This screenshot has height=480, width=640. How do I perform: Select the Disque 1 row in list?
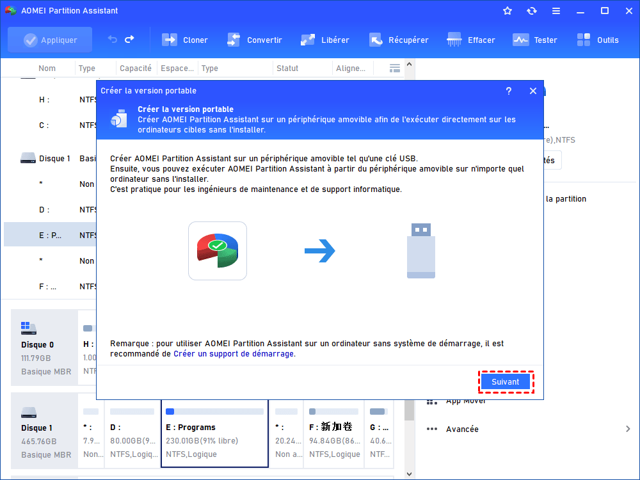pyautogui.click(x=50, y=158)
